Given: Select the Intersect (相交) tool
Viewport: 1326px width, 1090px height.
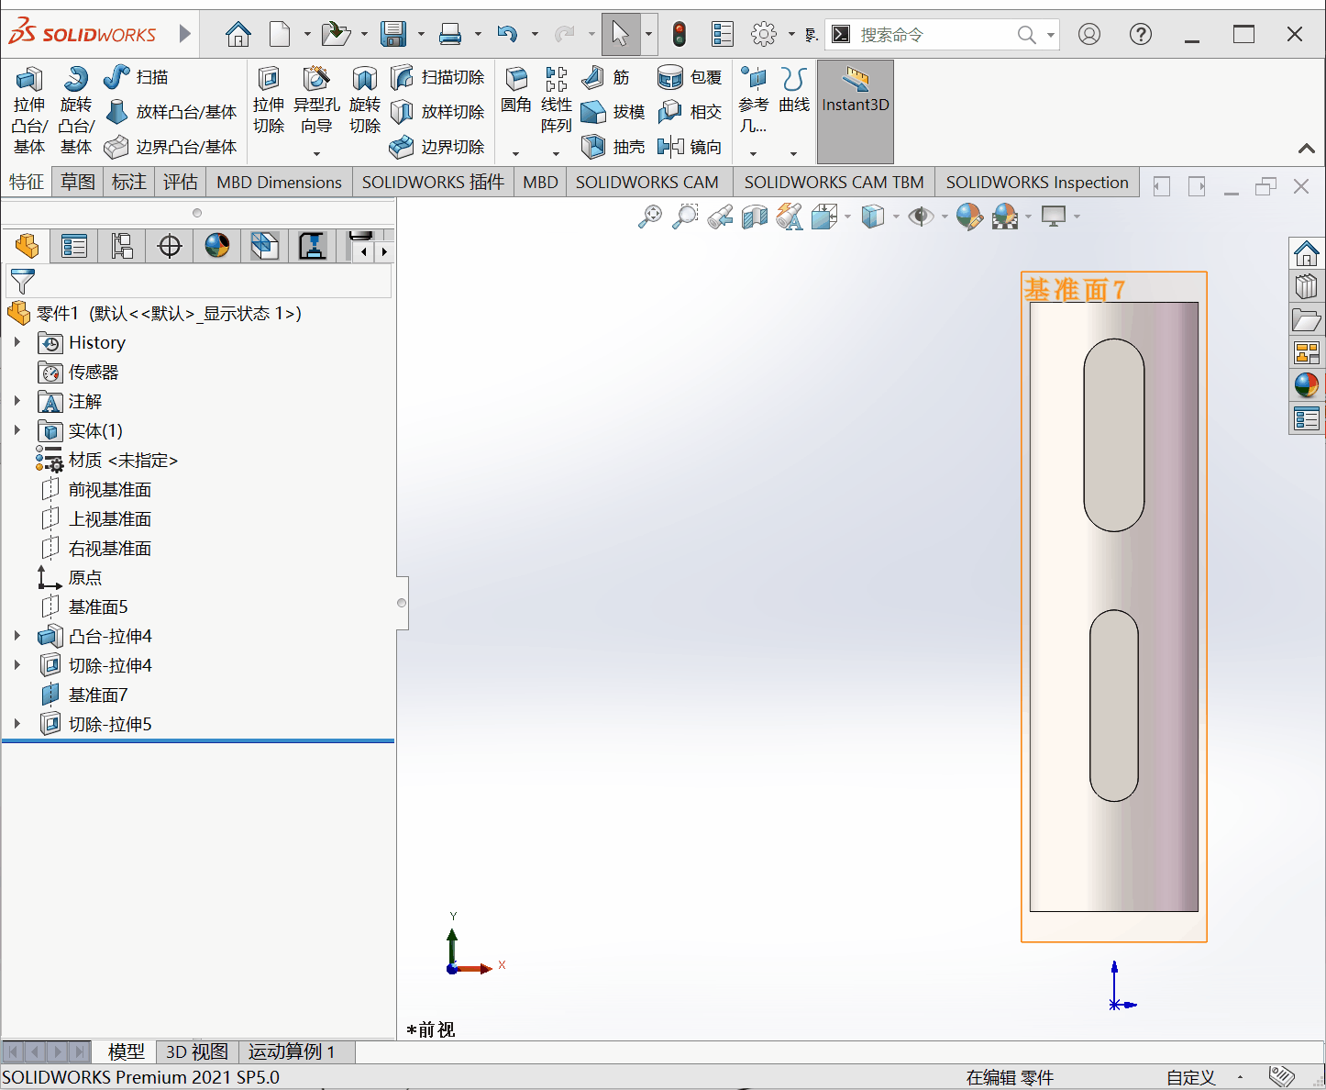Looking at the screenshot, I should click(x=690, y=112).
